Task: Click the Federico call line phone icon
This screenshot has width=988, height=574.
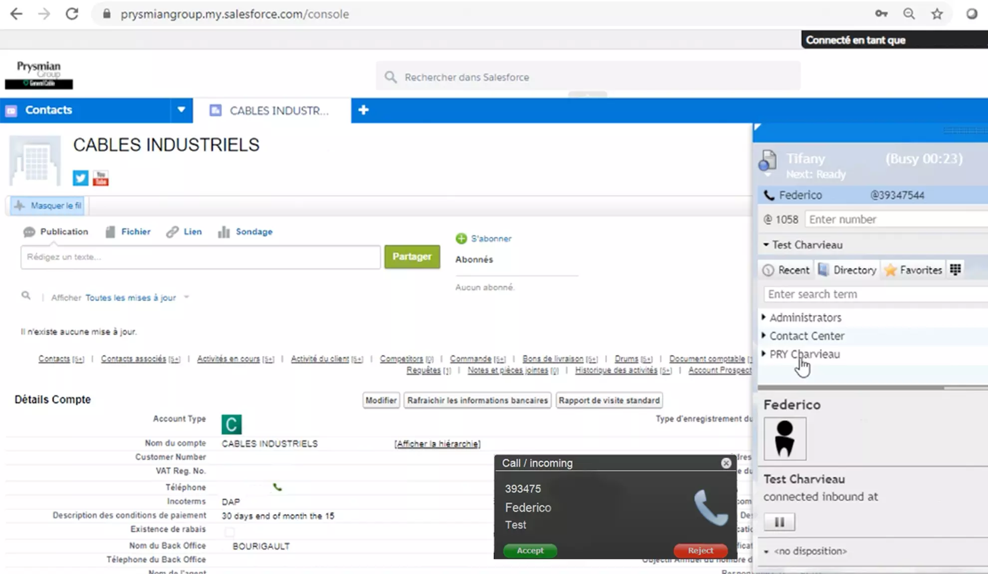Action: (x=769, y=195)
